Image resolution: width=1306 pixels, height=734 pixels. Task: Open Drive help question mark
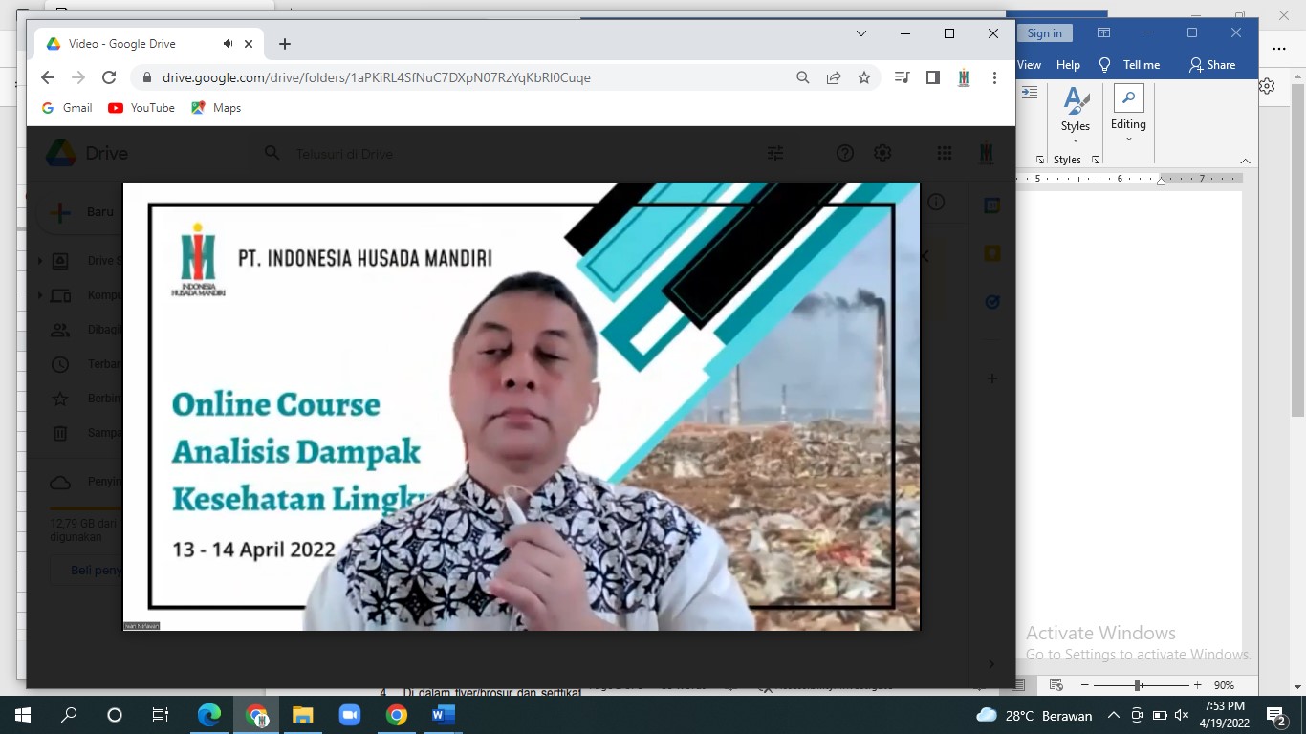[x=845, y=153]
